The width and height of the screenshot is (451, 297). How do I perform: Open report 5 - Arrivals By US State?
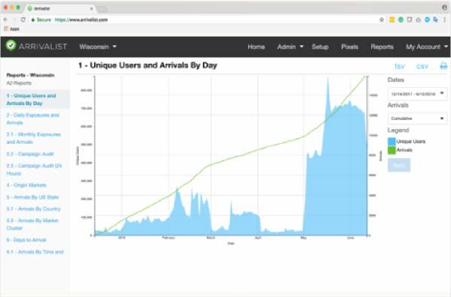click(x=32, y=197)
